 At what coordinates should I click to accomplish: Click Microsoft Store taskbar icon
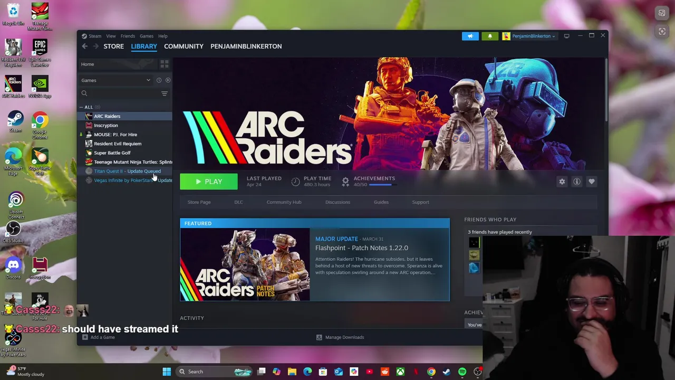coord(323,372)
